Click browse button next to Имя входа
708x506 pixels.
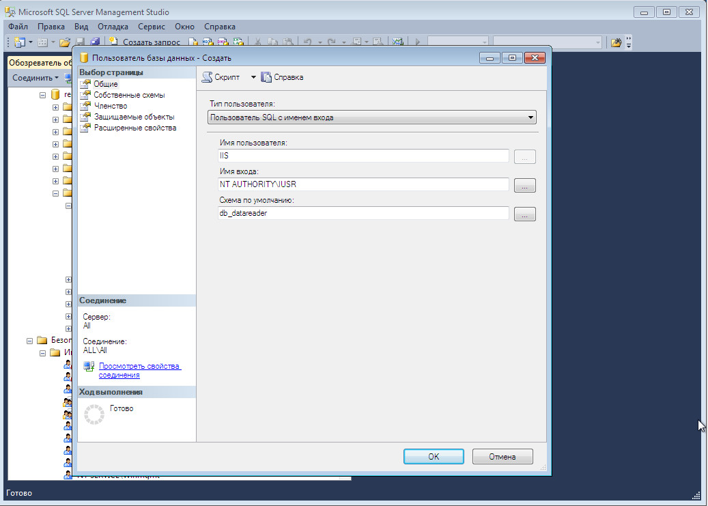click(524, 185)
